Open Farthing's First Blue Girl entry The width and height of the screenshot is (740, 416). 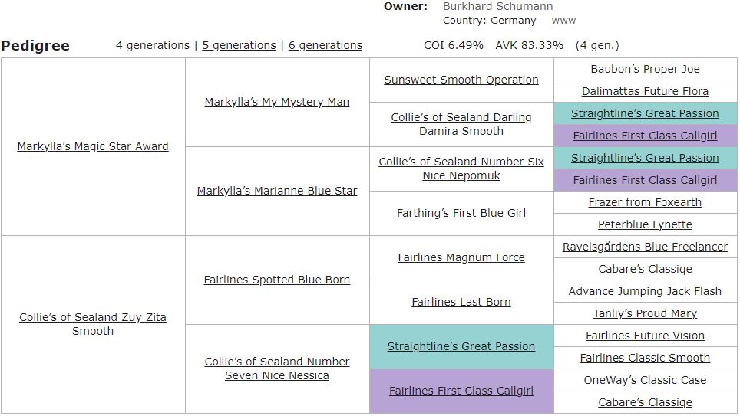click(x=461, y=214)
